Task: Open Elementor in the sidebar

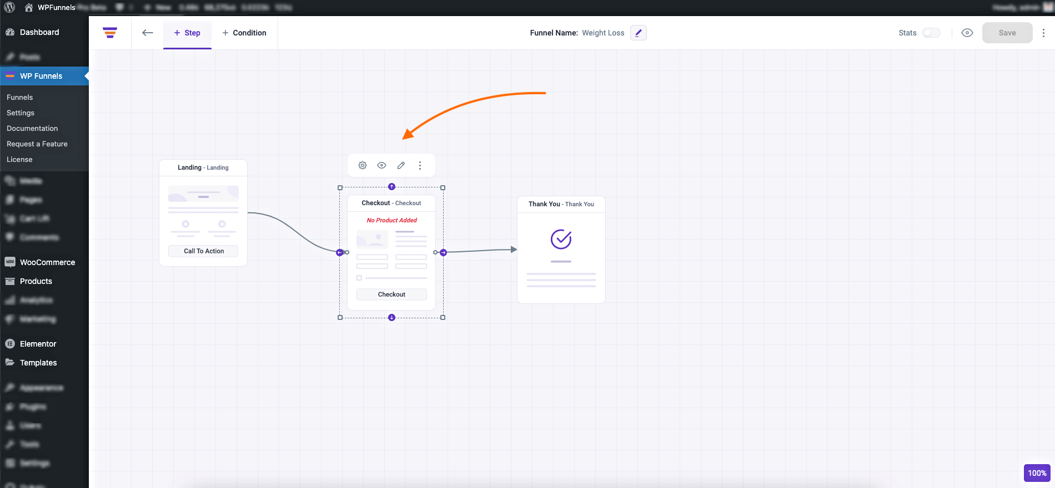Action: click(x=38, y=344)
